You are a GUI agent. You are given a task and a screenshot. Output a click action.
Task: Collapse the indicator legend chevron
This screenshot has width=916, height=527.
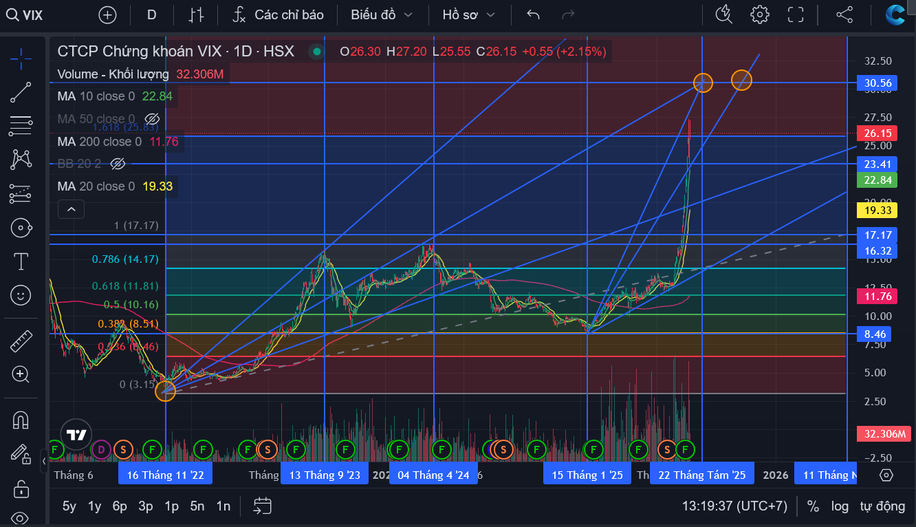tap(72, 208)
